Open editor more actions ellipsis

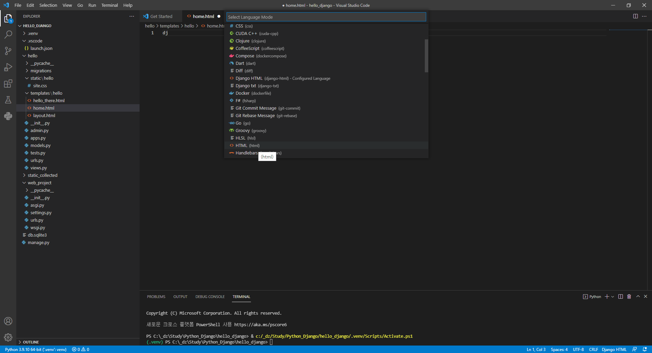644,16
